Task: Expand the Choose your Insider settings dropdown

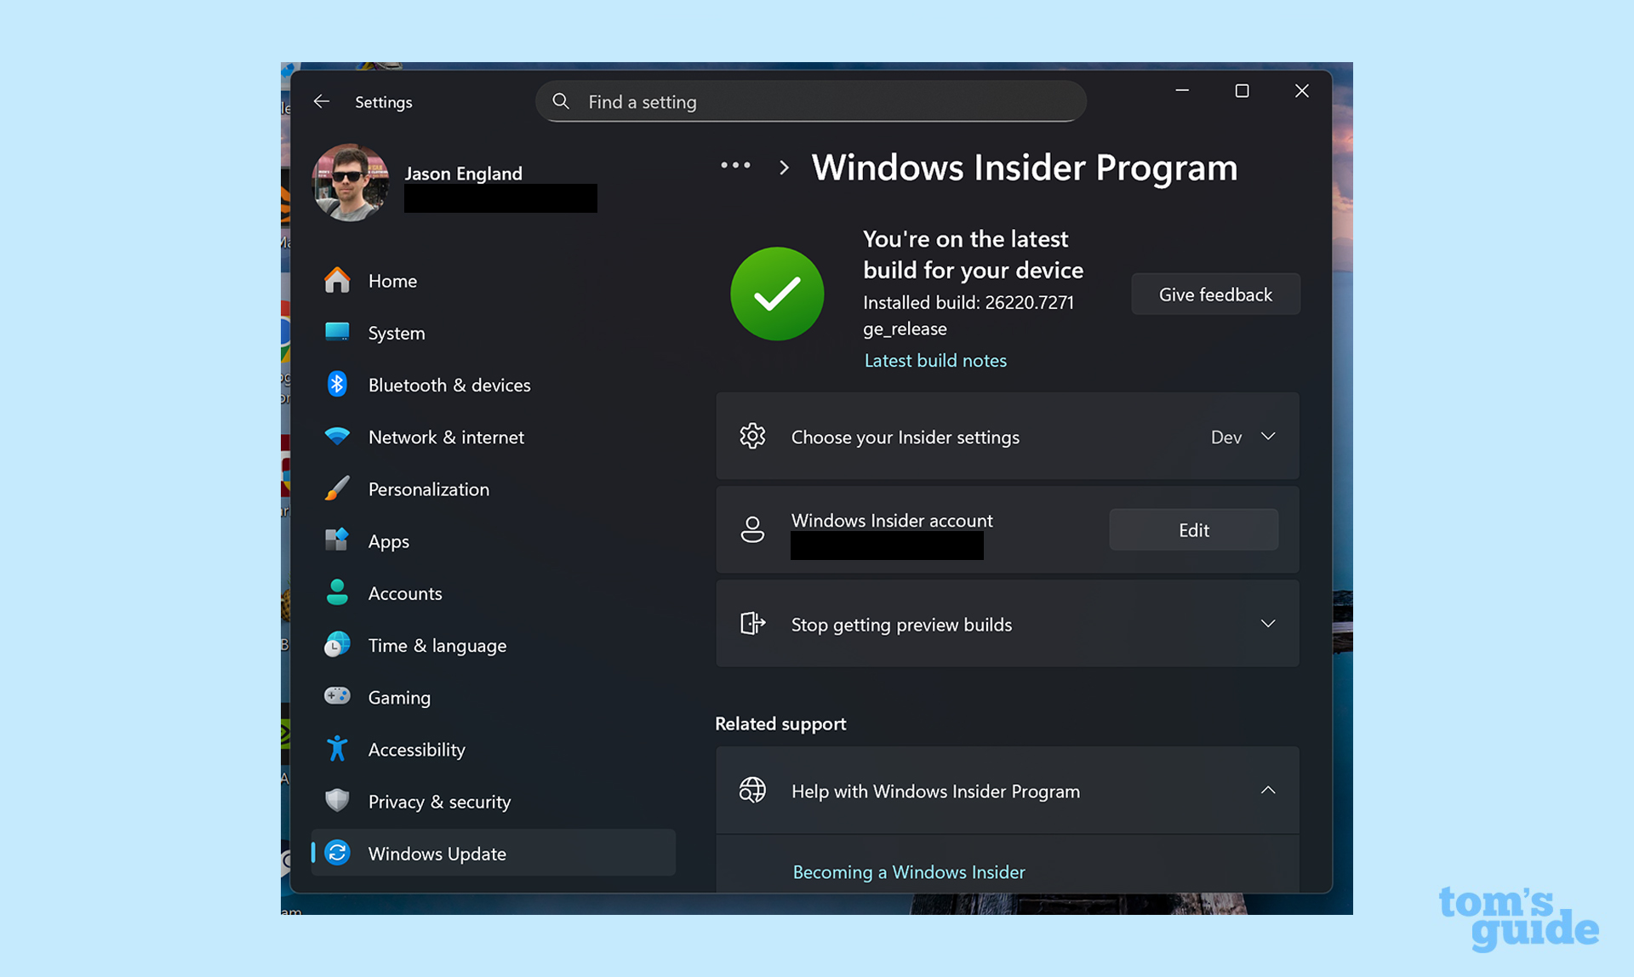Action: (x=1268, y=437)
